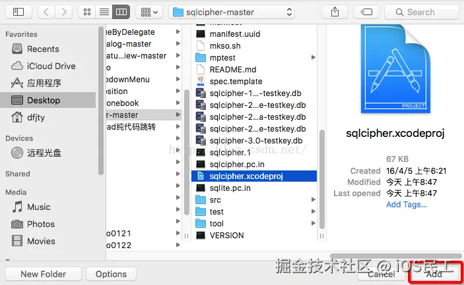Open the test folder
464x285 pixels.
coord(254,211)
